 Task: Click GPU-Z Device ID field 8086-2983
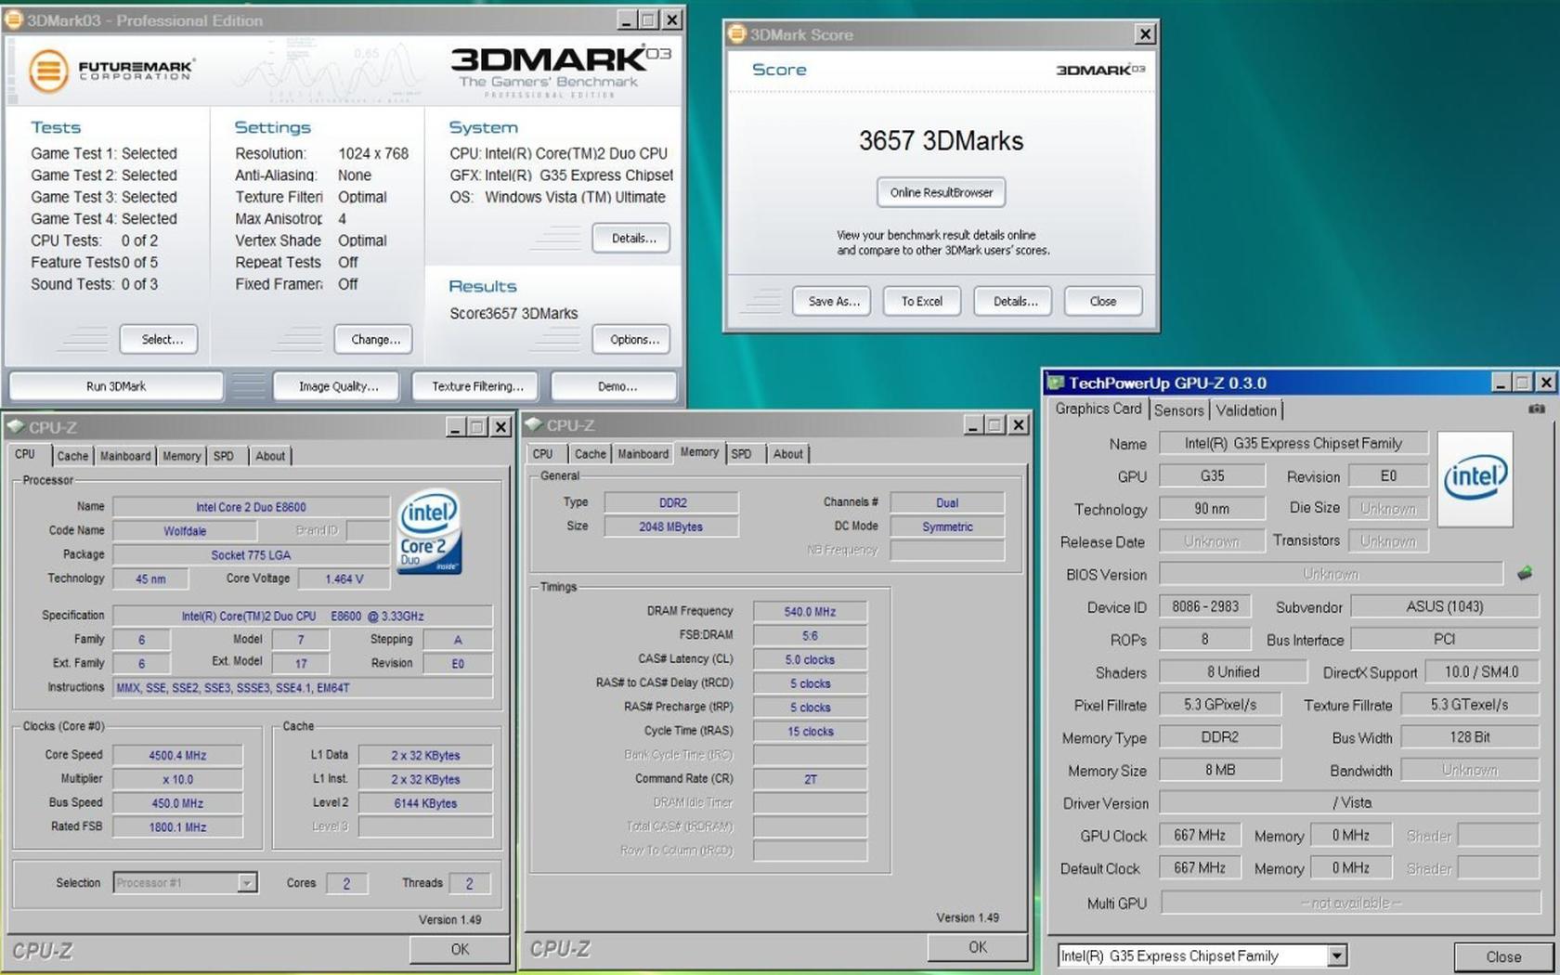point(1204,606)
